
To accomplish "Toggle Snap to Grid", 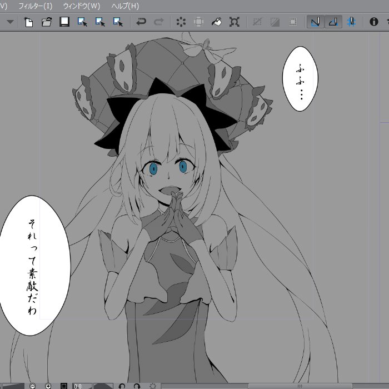I will pyautogui.click(x=351, y=22).
